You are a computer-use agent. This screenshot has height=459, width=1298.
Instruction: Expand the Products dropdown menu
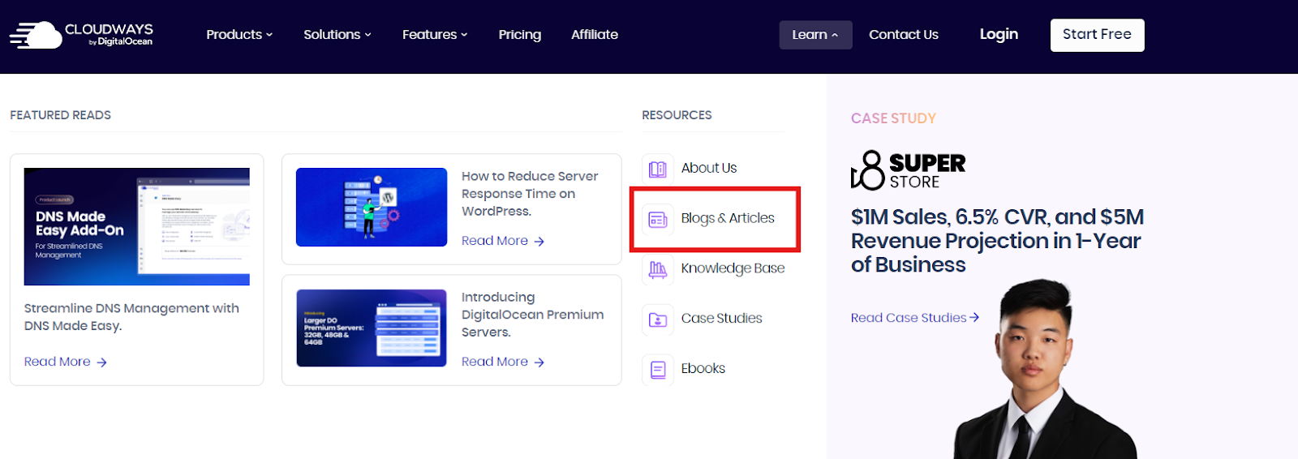[x=239, y=34]
